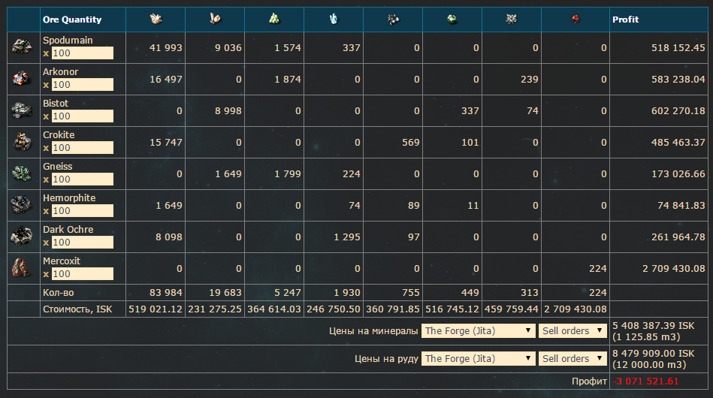Click the Arkonor Megacyte value 239
Screen dimensions: 713x398
click(529, 79)
